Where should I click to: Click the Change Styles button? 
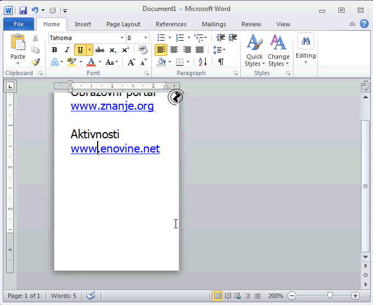[x=278, y=50]
